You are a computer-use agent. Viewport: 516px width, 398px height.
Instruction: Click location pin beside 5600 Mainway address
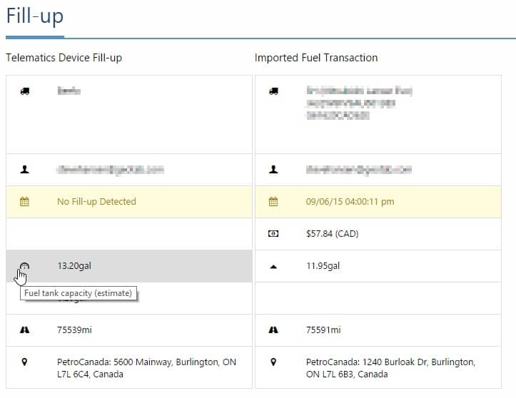24,362
